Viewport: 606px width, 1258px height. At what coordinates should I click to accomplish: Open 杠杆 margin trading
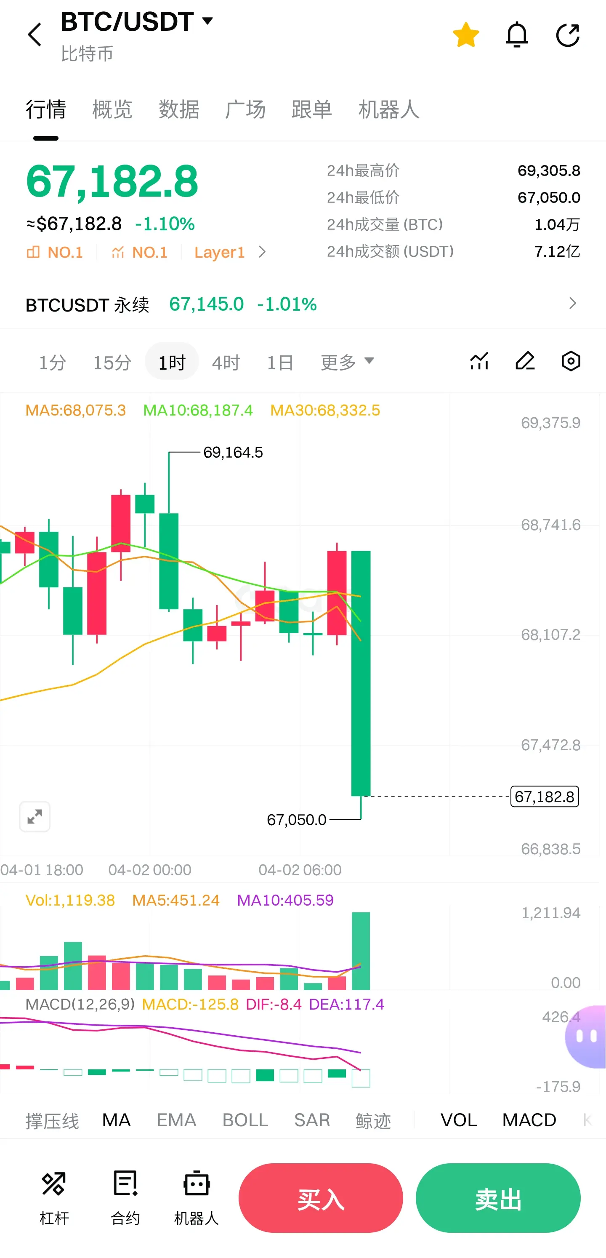[x=54, y=1198]
